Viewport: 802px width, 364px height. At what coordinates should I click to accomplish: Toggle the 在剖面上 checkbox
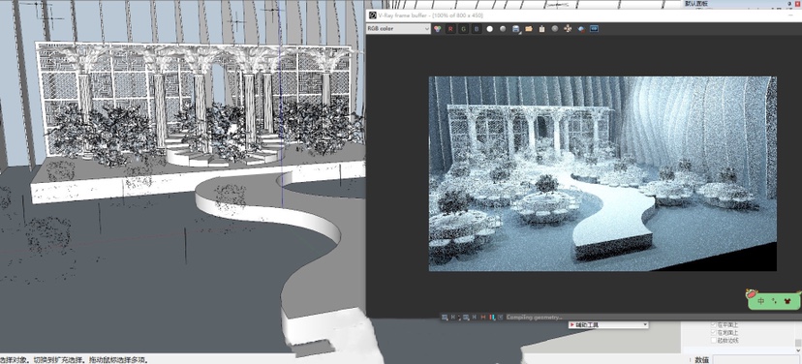pyautogui.click(x=714, y=332)
